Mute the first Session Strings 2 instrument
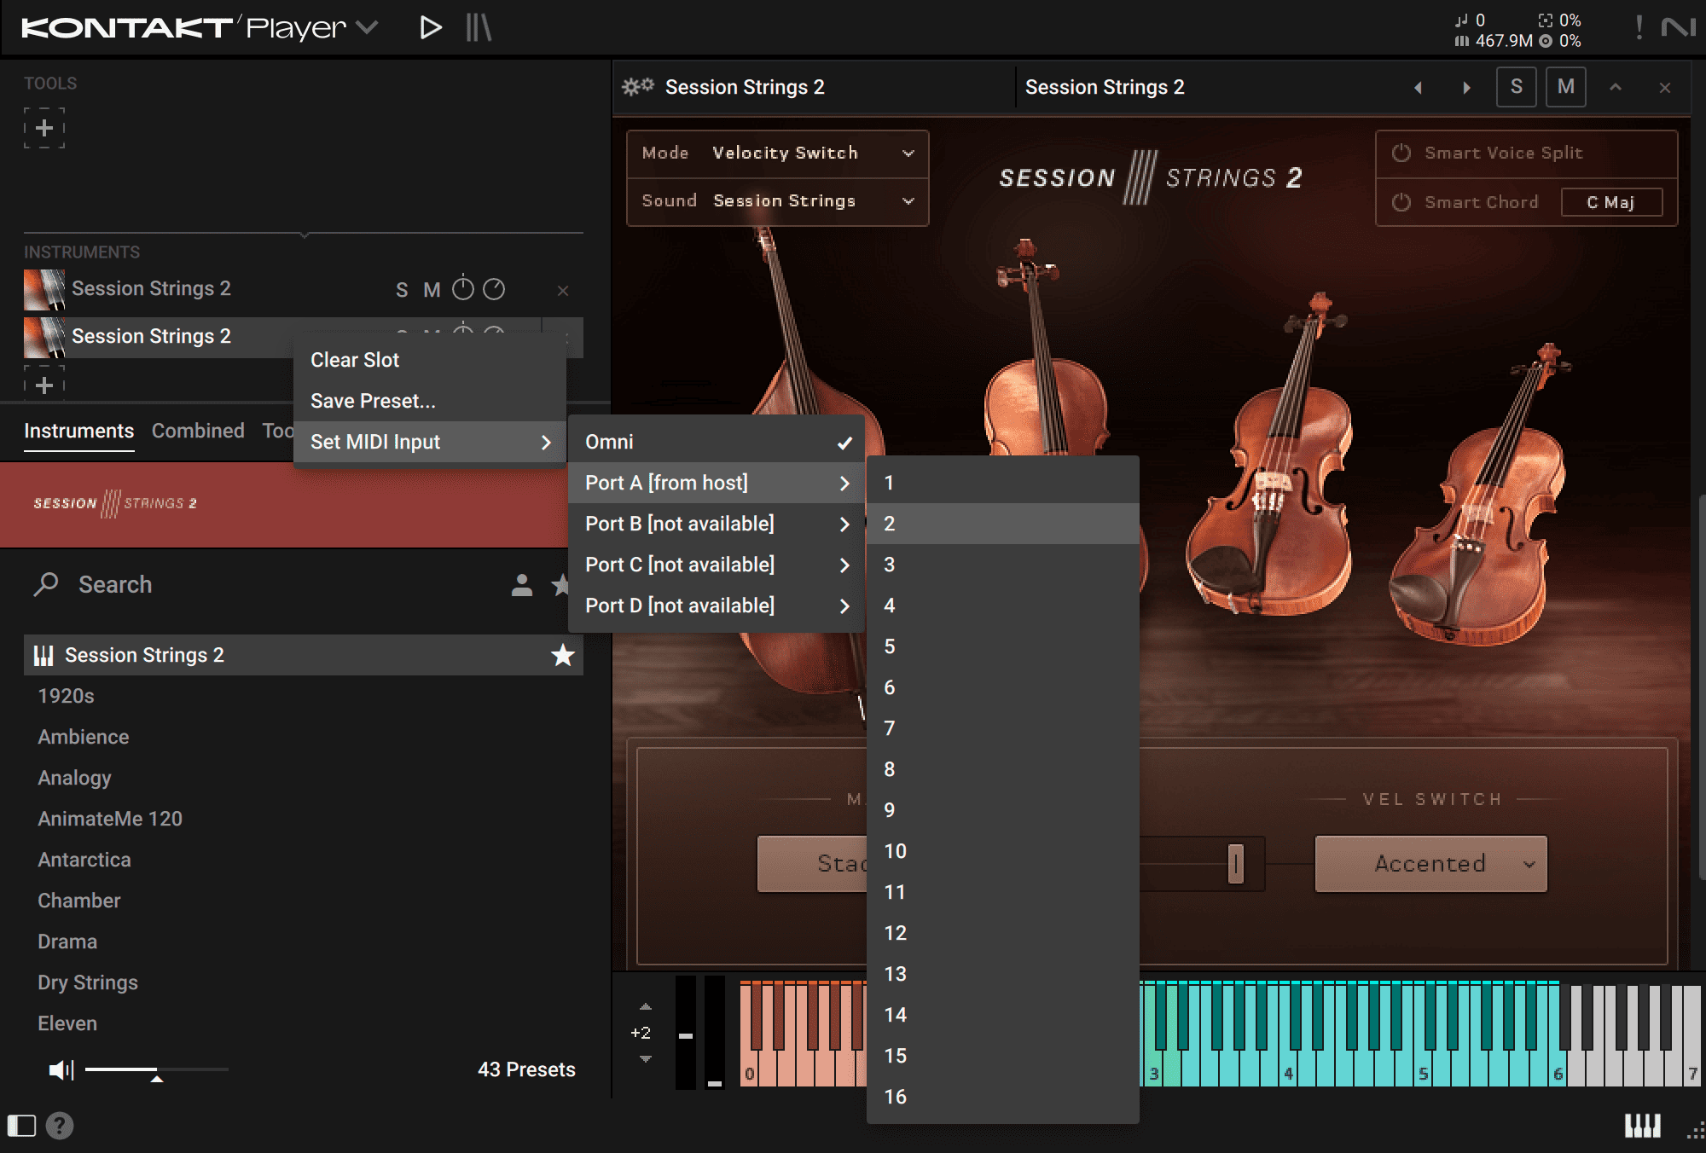 432,290
